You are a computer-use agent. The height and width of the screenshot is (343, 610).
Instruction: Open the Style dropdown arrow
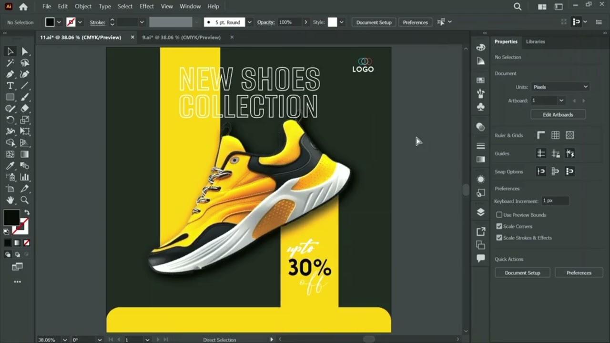[341, 22]
